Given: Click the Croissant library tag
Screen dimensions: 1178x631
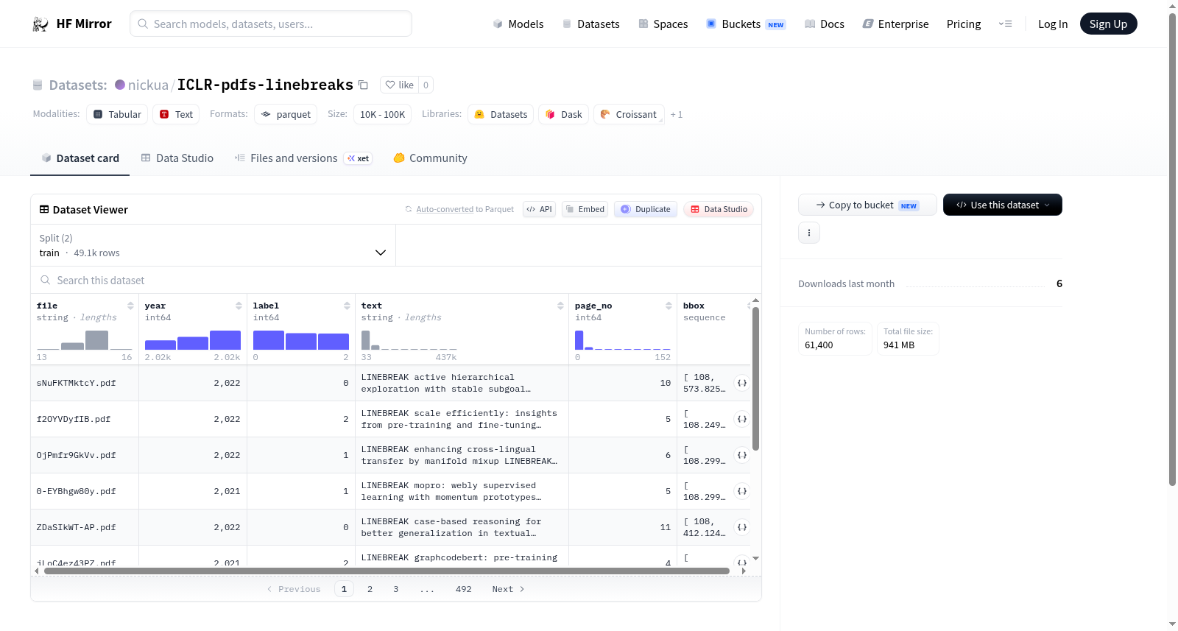Looking at the screenshot, I should pos(629,114).
